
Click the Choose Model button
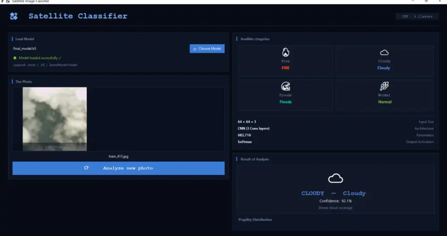click(207, 49)
